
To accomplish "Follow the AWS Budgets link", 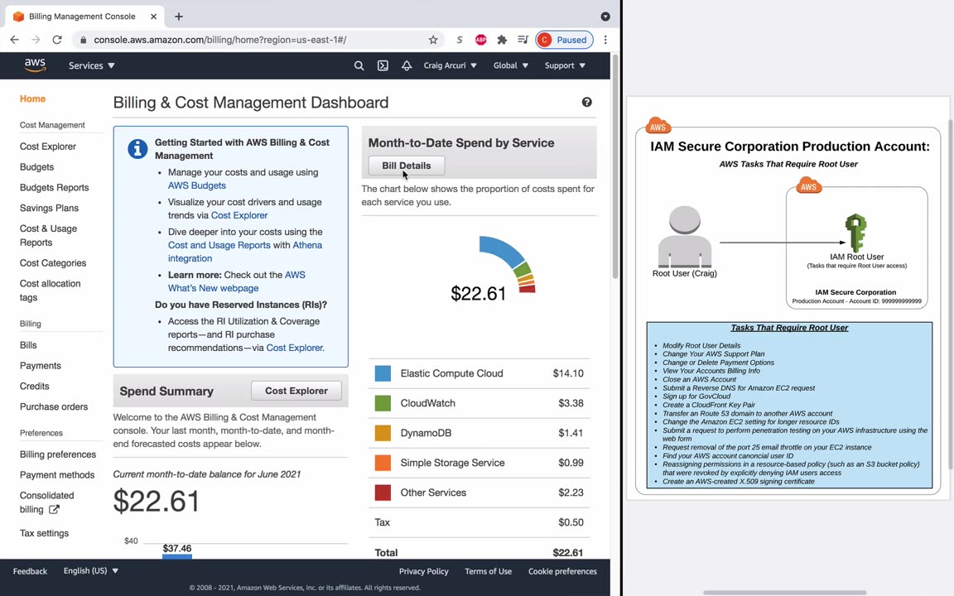I will pyautogui.click(x=196, y=185).
